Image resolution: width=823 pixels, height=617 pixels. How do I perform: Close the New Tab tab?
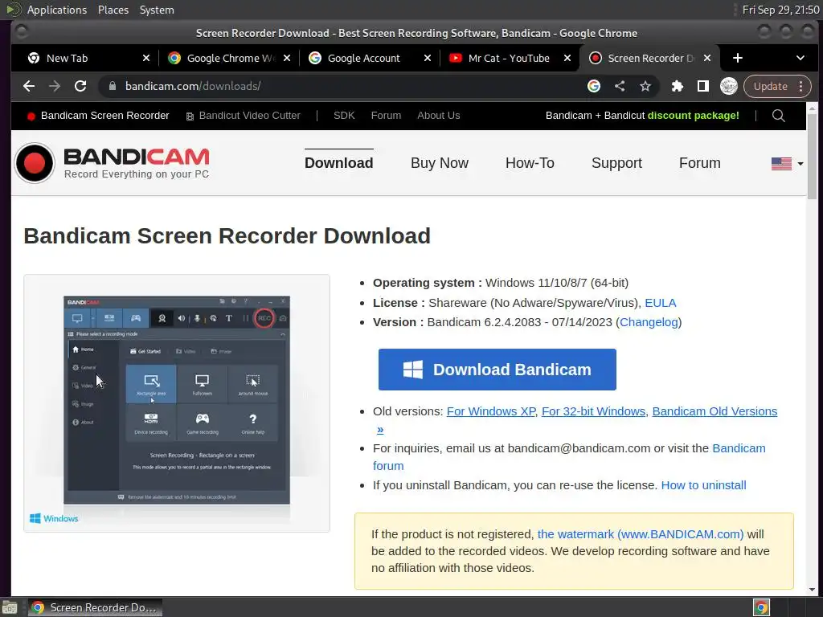click(146, 58)
